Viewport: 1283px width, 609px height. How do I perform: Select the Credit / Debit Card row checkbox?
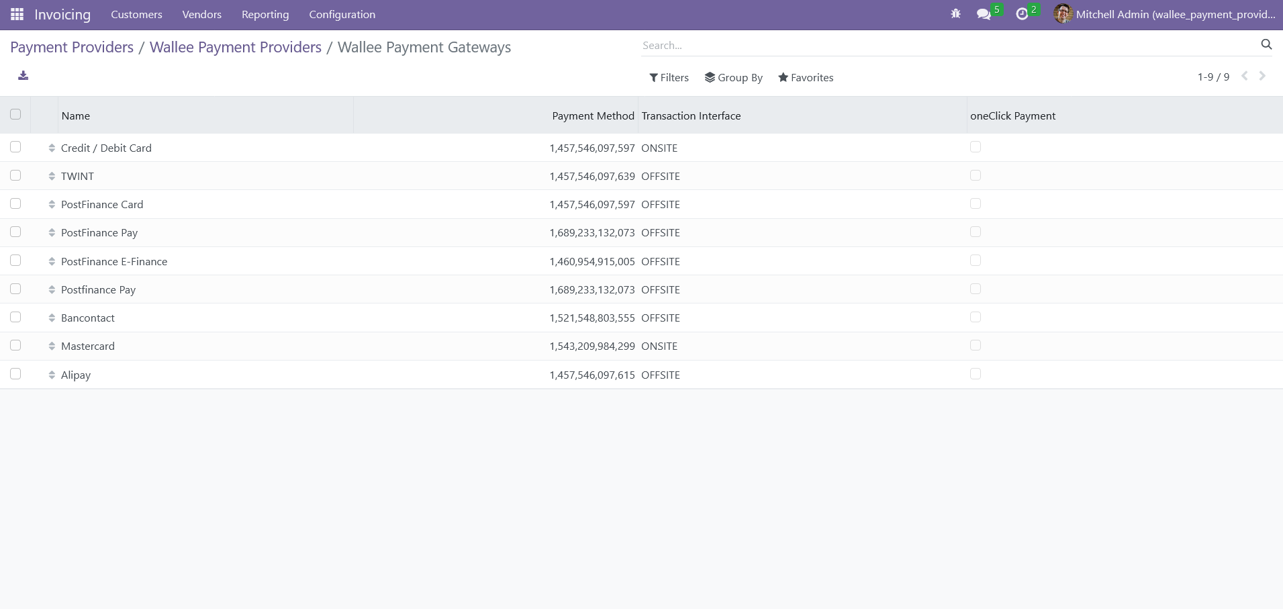[15, 147]
